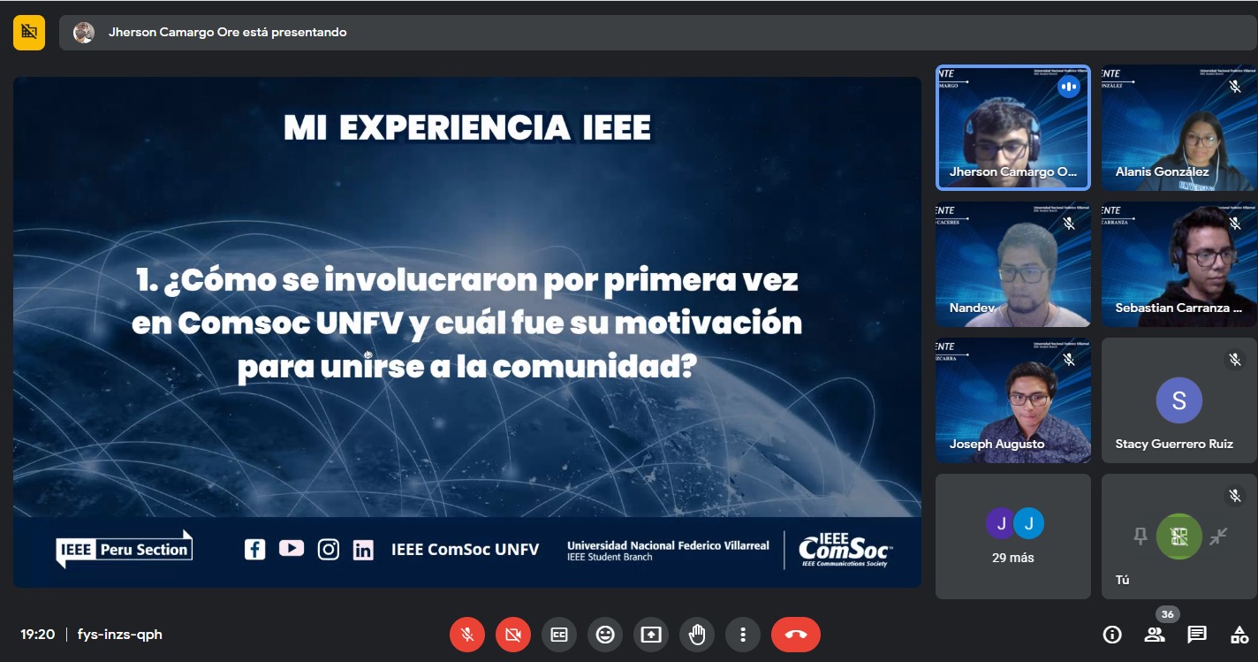Click the muted mic icon on Stacy's tile
The width and height of the screenshot is (1258, 662).
1234,359
